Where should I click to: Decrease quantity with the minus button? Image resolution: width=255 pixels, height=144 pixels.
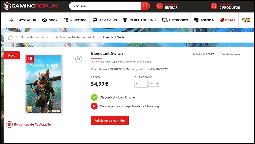coord(151,84)
